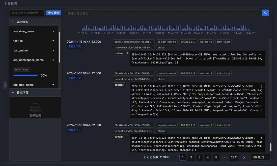277x166 pixels.
Task: Expand the left sidebar handle arrow
Action: [x=5, y=85]
